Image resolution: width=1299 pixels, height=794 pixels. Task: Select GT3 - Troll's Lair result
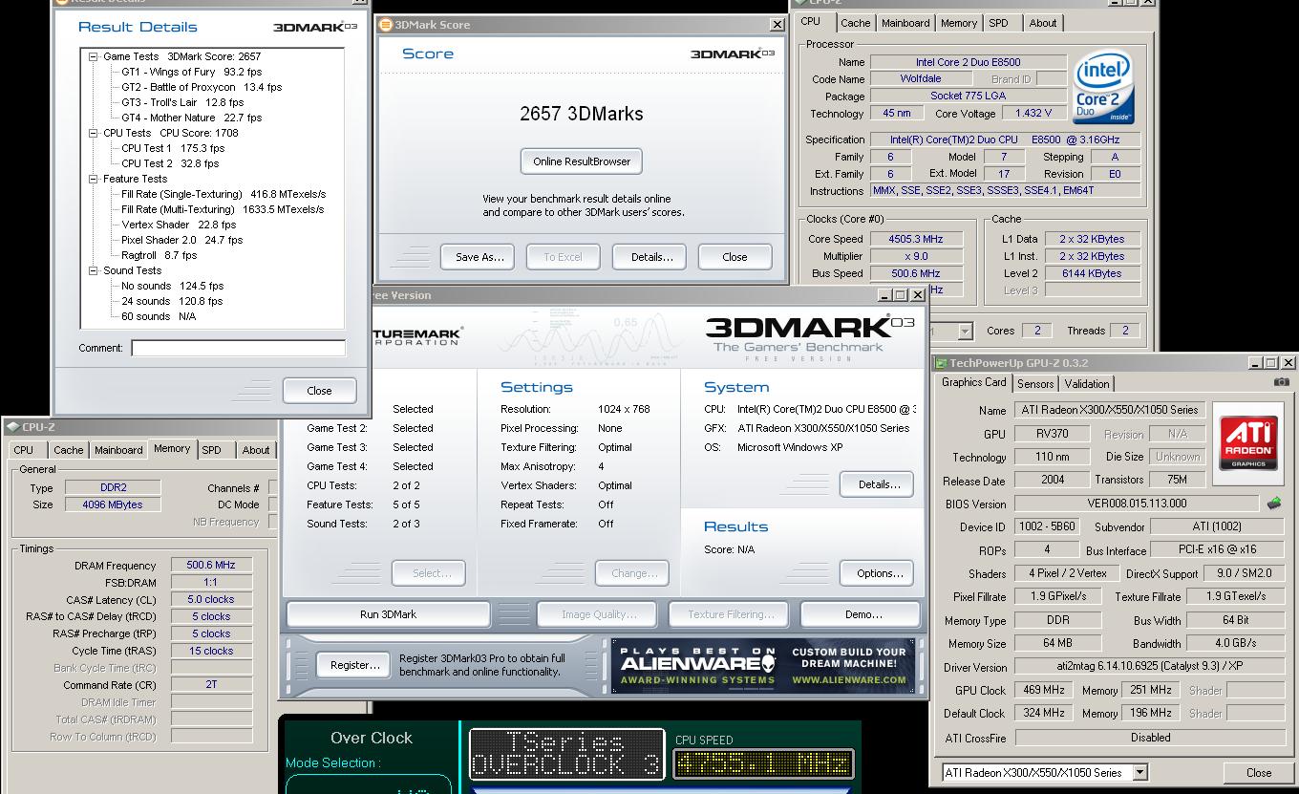pos(182,102)
